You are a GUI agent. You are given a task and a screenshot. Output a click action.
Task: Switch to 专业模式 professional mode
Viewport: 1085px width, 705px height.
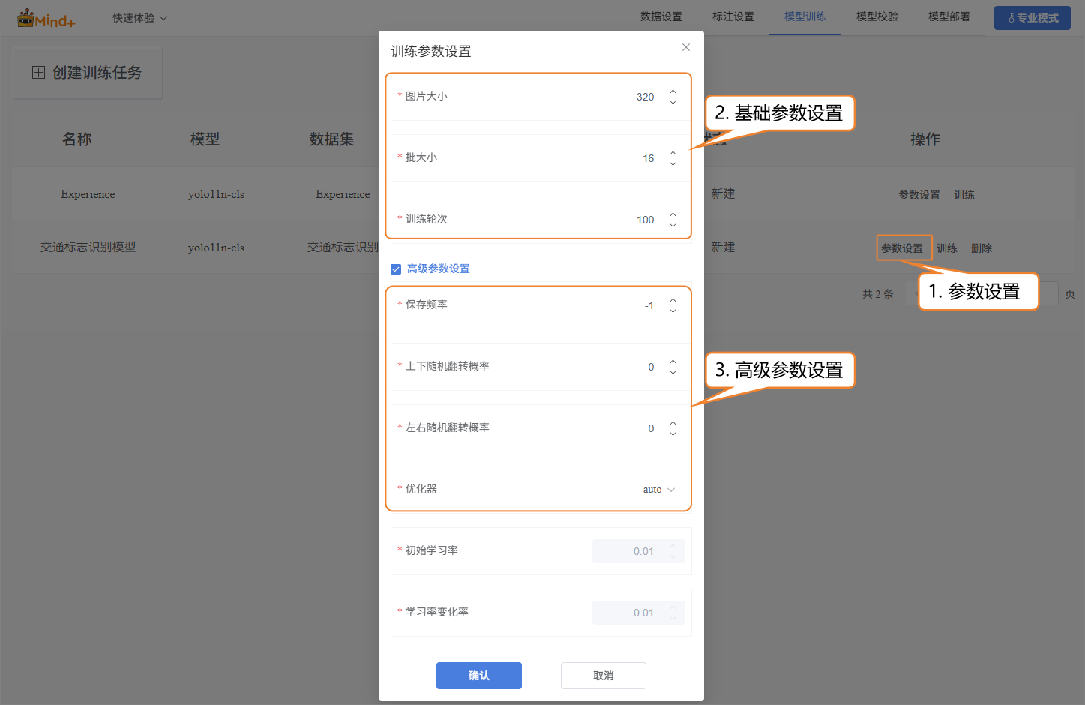[1032, 18]
